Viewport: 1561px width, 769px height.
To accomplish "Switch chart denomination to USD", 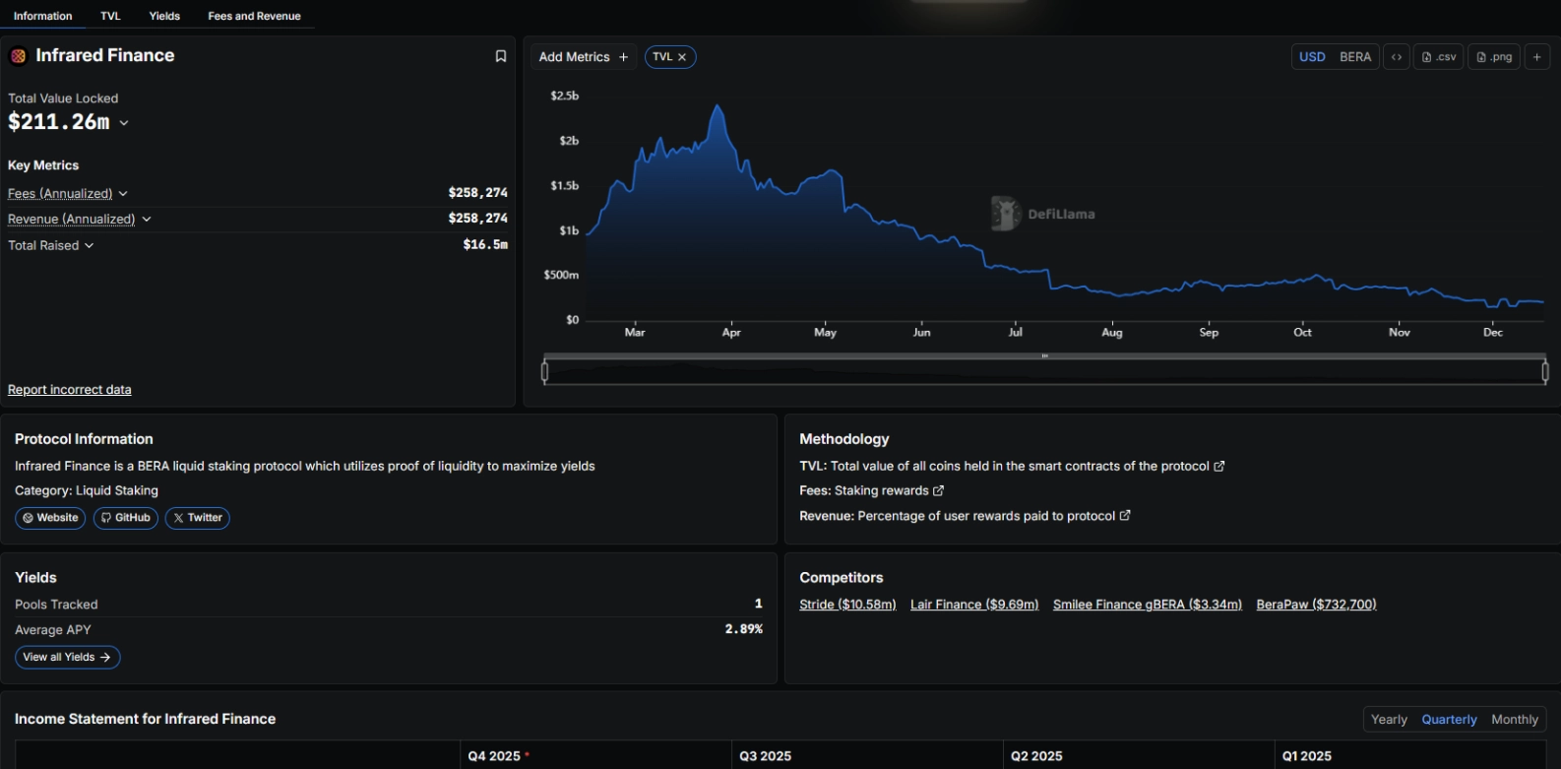I will tap(1312, 57).
